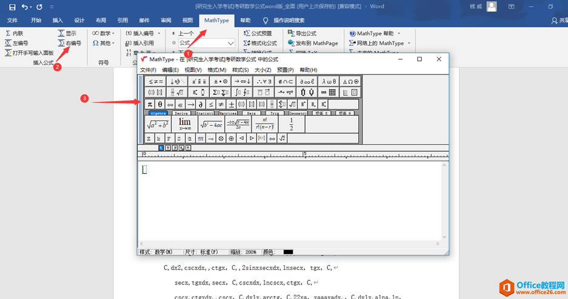Insert plus-minus symbol
Screen dimensions: 568x299
coord(231,105)
